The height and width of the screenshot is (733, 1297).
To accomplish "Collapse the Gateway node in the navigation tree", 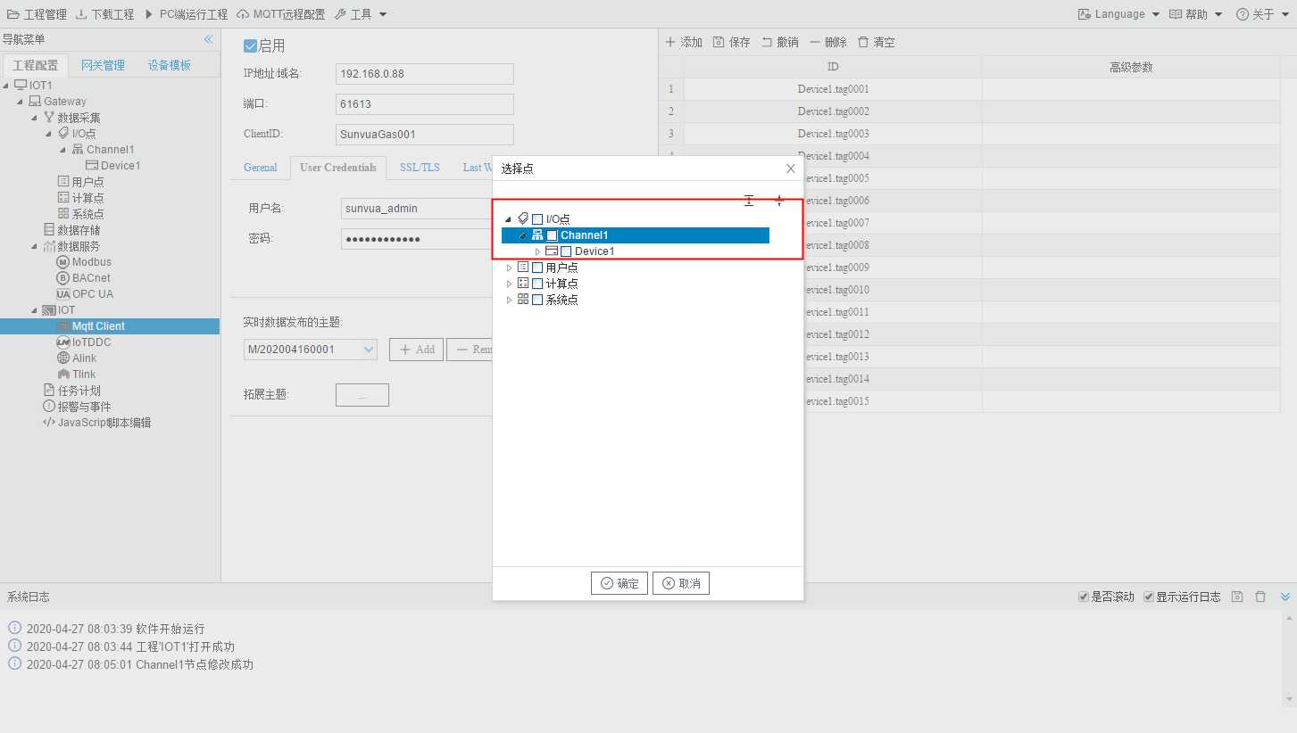I will coord(21,102).
